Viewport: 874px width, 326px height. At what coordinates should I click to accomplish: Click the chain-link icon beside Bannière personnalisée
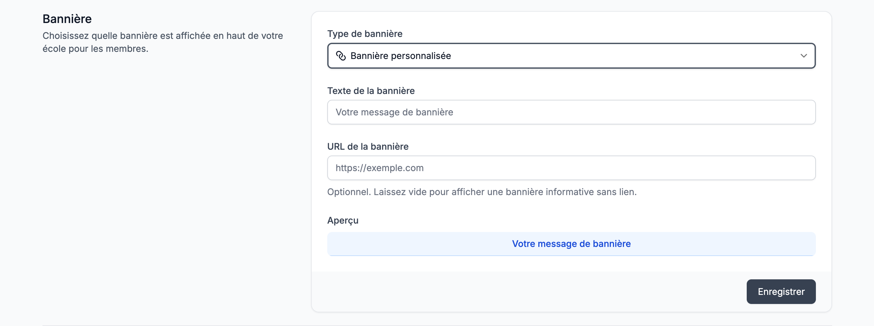click(341, 56)
